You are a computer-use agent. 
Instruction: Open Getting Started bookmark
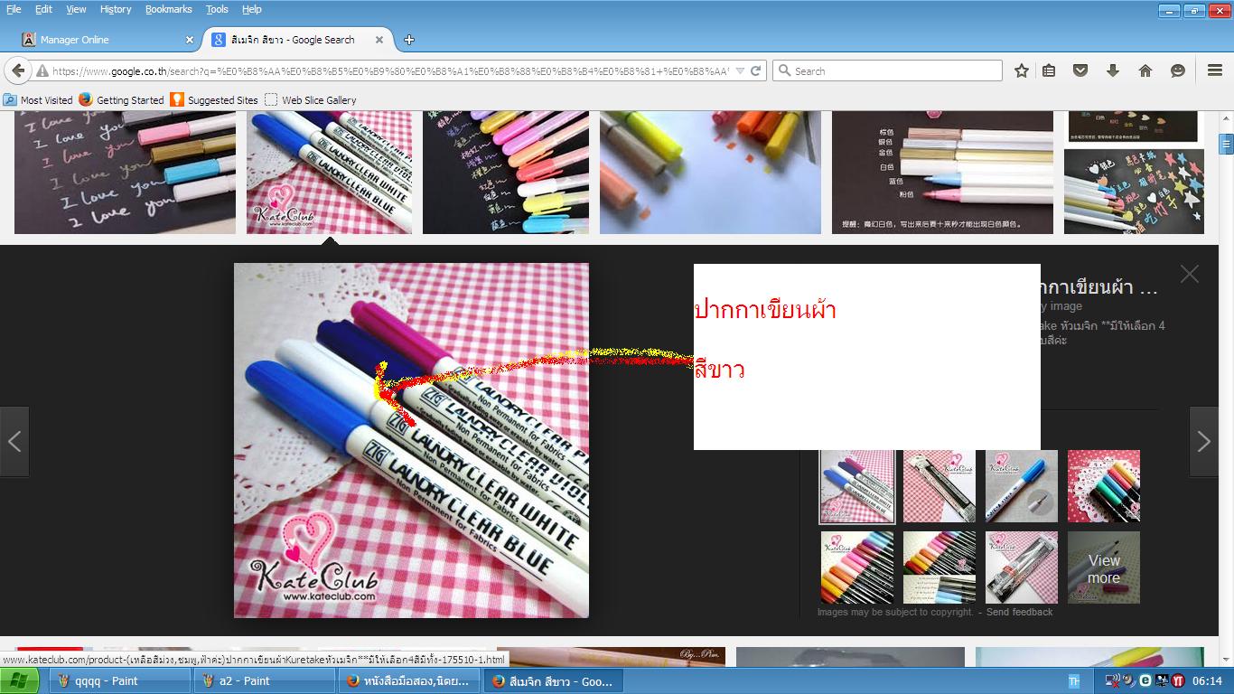coord(122,100)
